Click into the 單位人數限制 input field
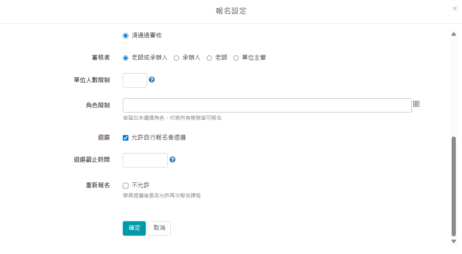Viewport: 462px width, 254px height. click(x=135, y=80)
